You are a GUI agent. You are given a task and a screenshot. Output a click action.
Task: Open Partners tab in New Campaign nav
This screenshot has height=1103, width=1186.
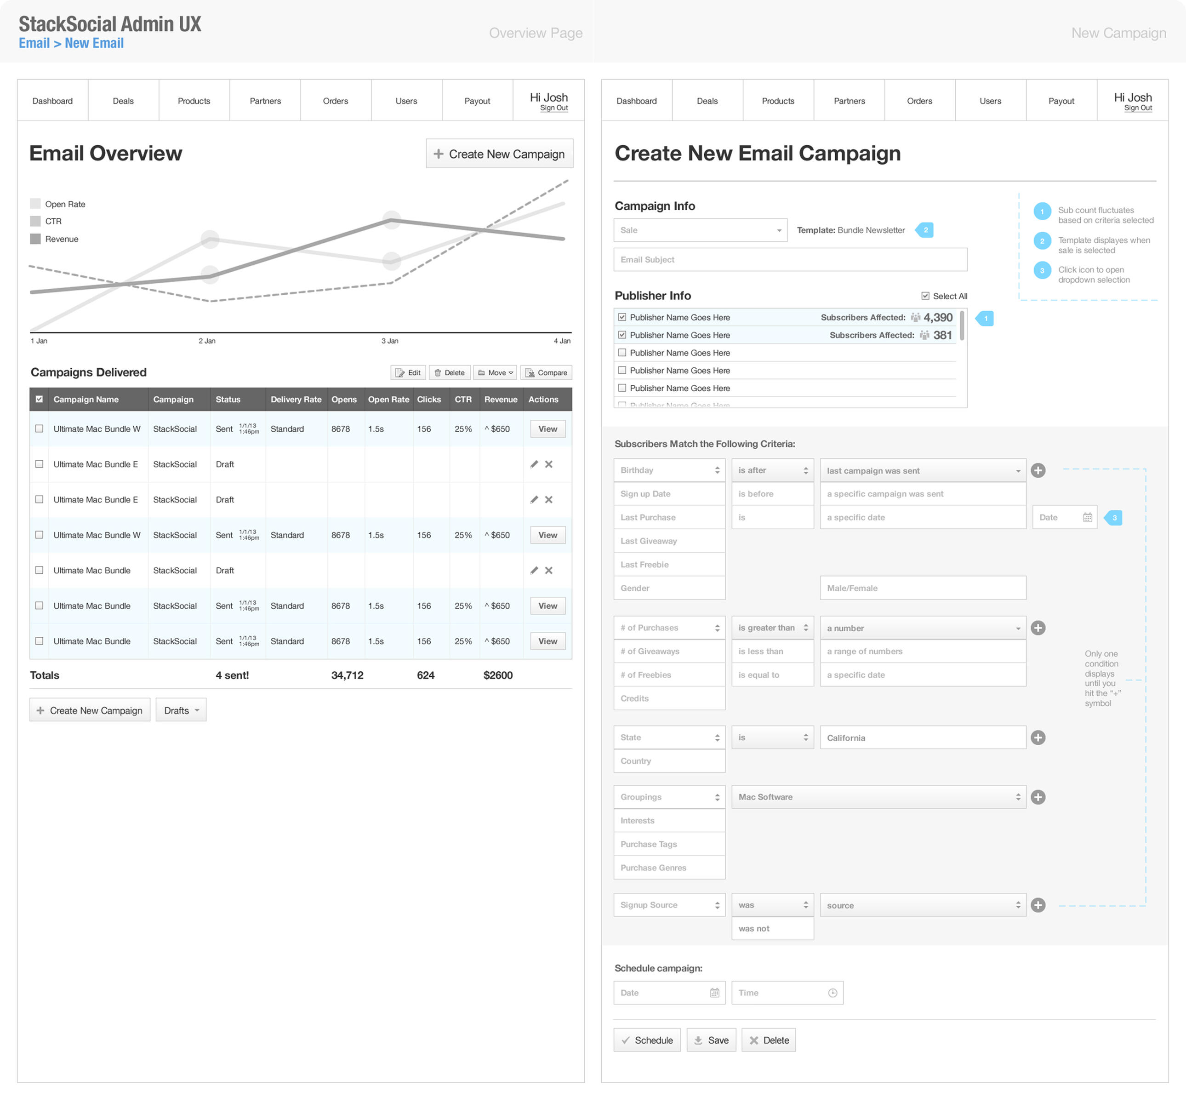click(x=849, y=101)
